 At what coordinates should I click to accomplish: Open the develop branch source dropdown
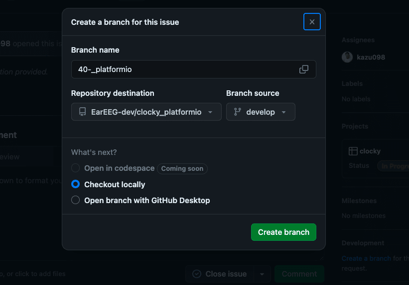(x=261, y=112)
